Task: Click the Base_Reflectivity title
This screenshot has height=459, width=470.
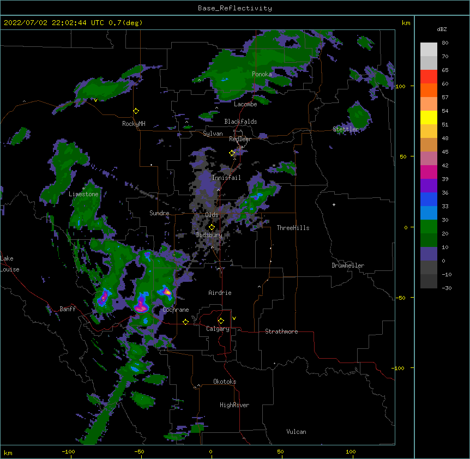Action: click(x=235, y=8)
